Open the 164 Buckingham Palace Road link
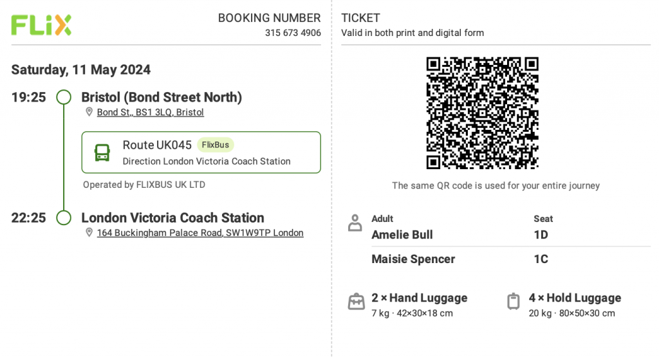 pyautogui.click(x=200, y=233)
